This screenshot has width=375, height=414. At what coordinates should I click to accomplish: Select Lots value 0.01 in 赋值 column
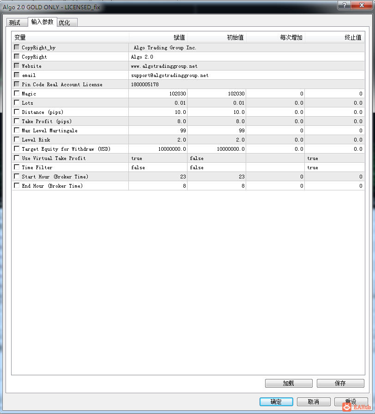pos(158,103)
